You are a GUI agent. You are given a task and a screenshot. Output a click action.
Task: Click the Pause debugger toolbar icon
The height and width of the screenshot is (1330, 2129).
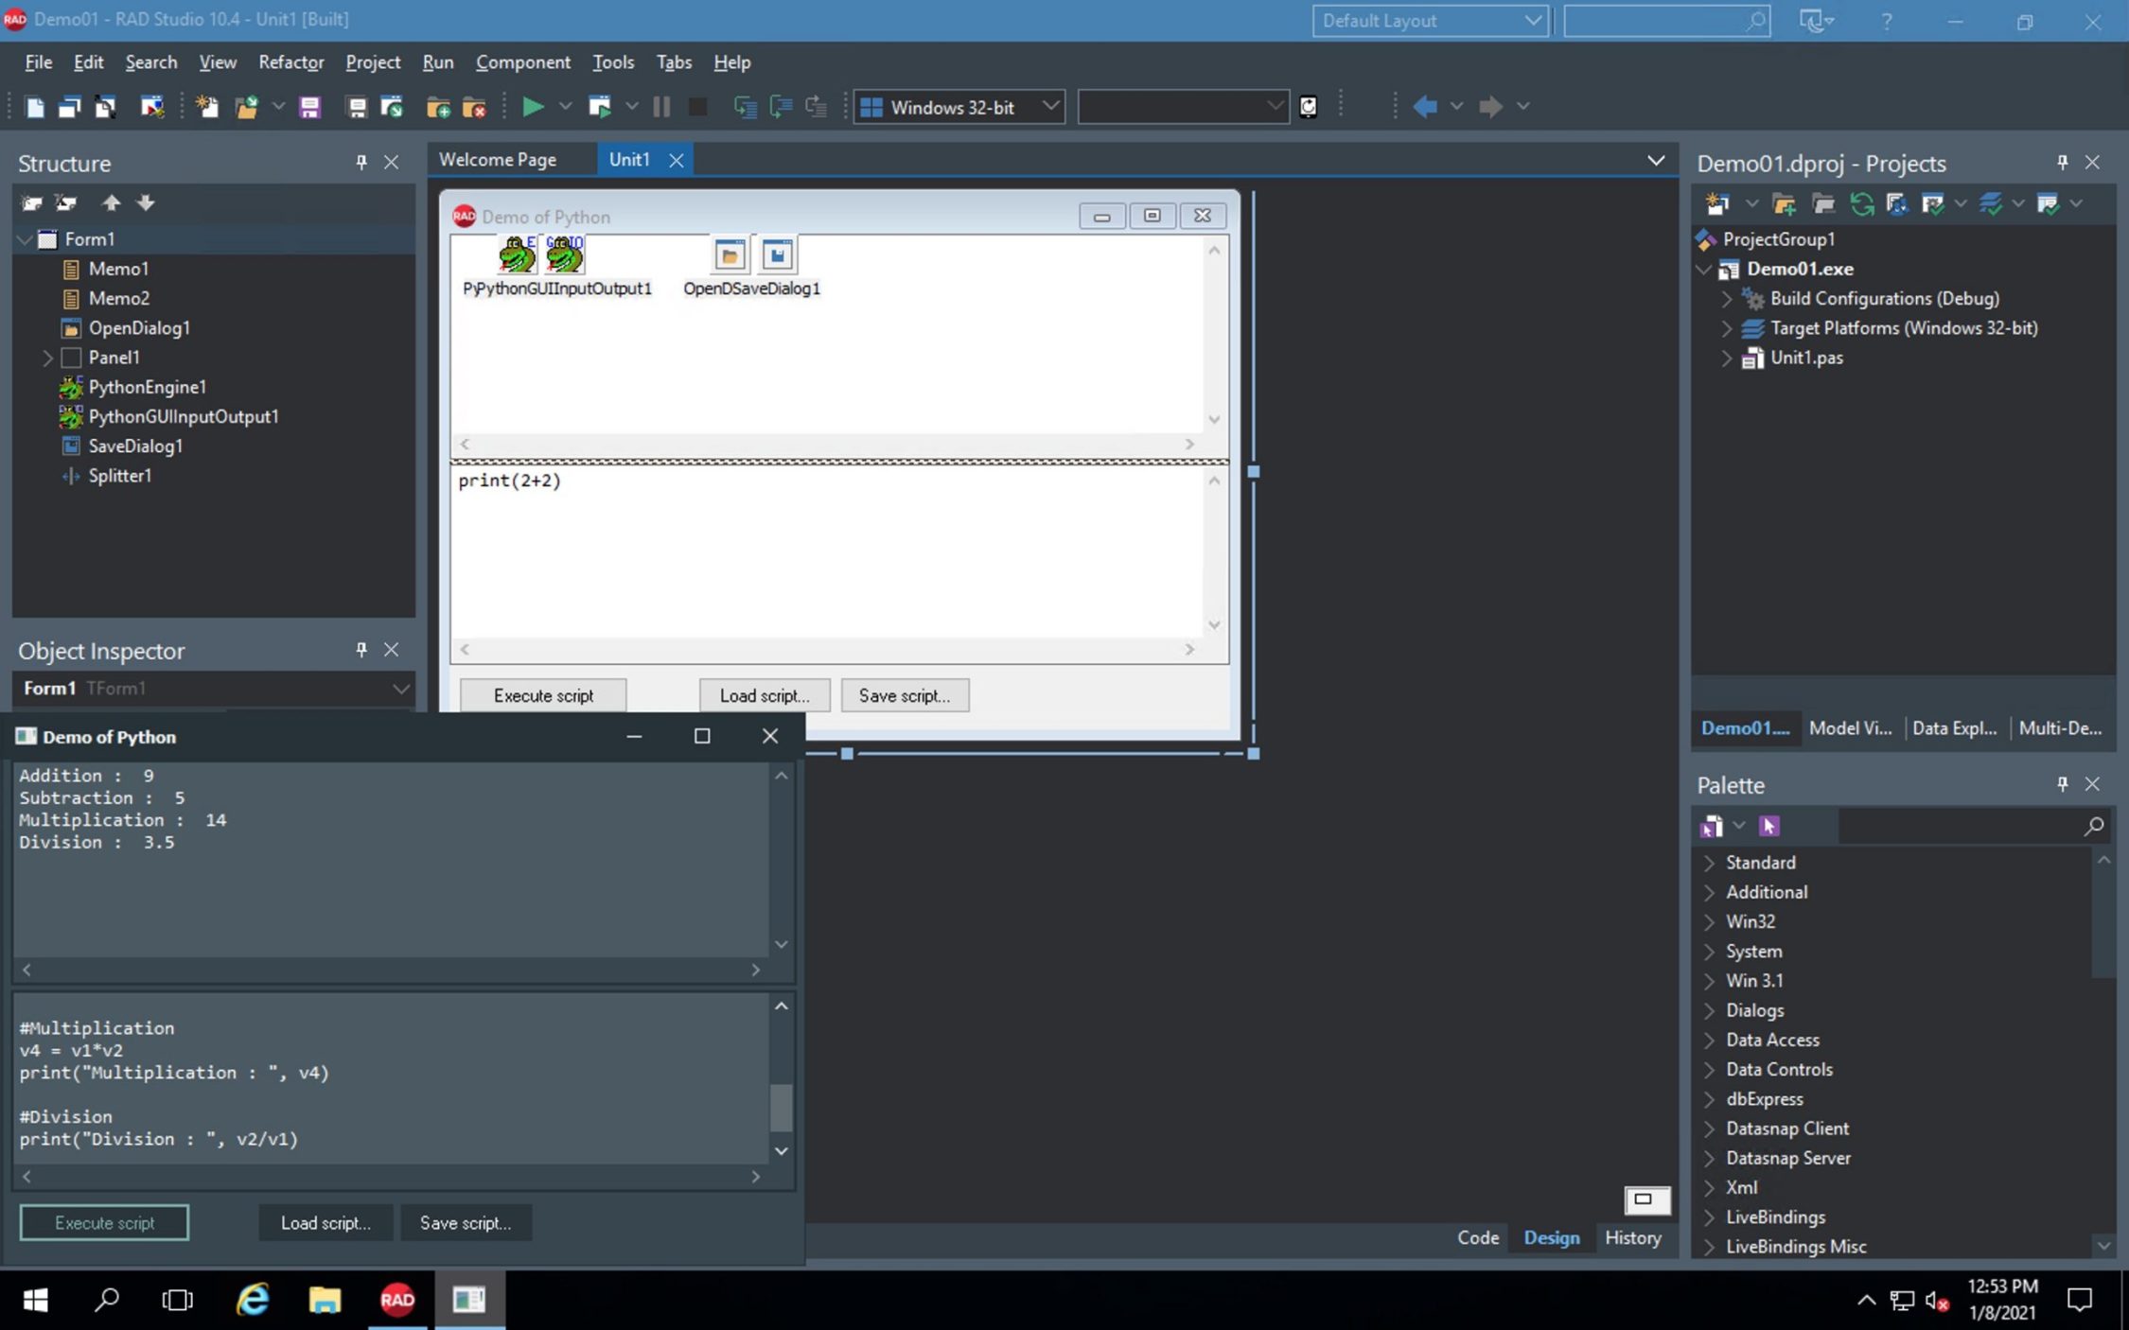point(661,107)
